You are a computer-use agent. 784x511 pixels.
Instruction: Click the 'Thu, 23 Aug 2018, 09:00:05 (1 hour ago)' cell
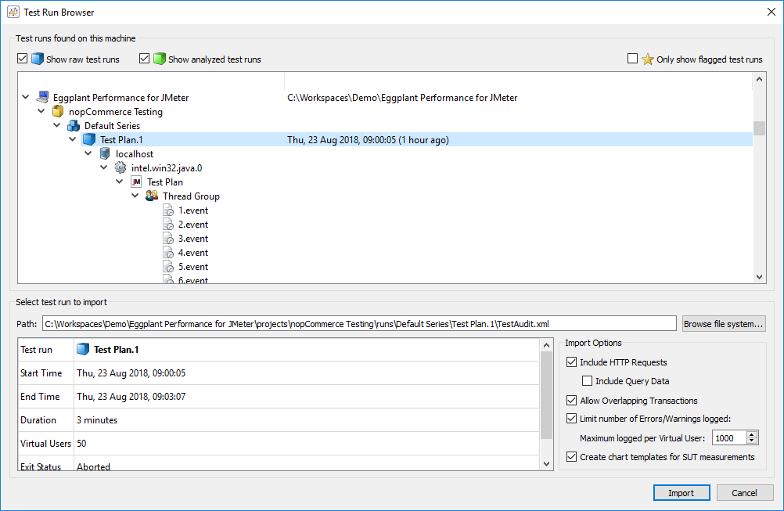pos(368,140)
